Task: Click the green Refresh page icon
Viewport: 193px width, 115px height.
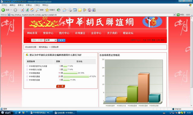Action: tap(27, 10)
